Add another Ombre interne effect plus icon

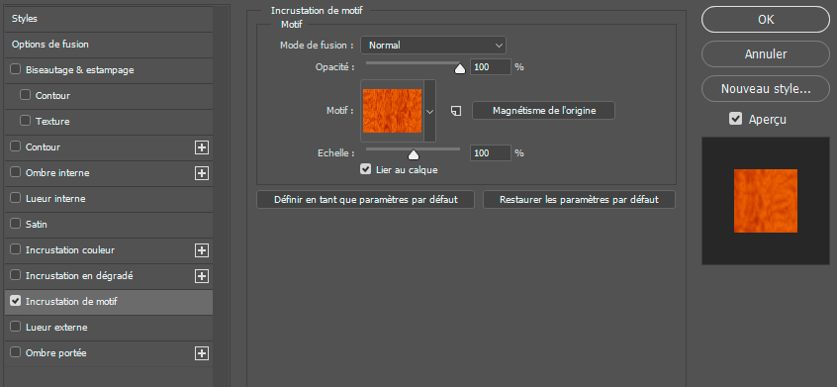(x=202, y=173)
